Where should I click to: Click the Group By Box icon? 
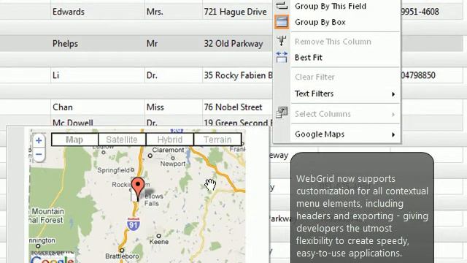[282, 22]
